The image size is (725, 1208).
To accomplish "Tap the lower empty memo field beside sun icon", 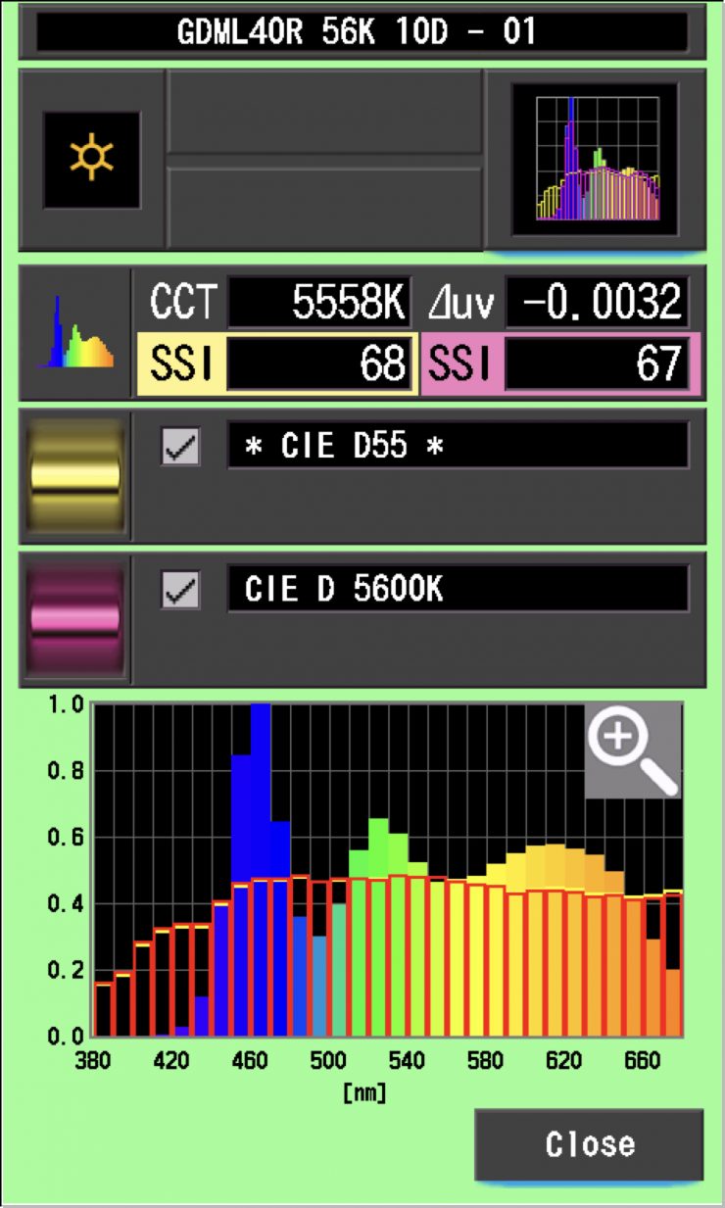I will [325, 208].
